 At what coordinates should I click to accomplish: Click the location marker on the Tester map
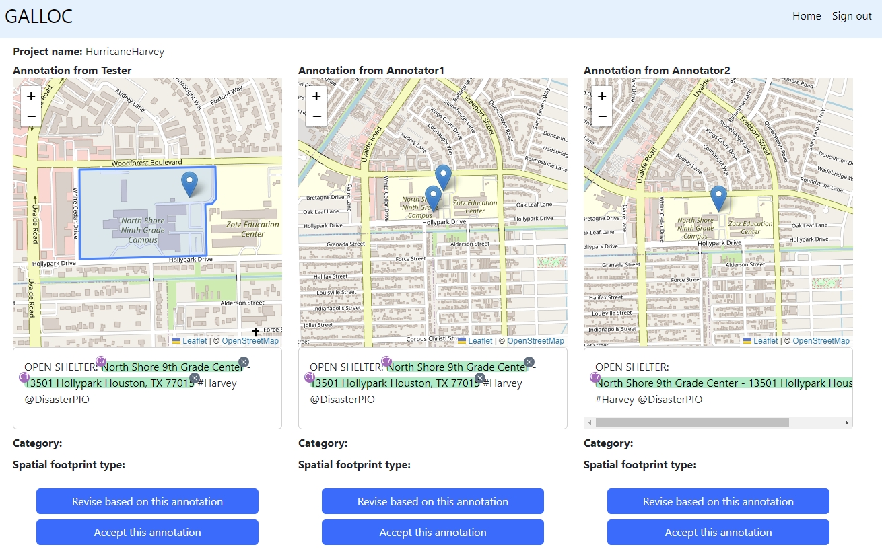(190, 183)
